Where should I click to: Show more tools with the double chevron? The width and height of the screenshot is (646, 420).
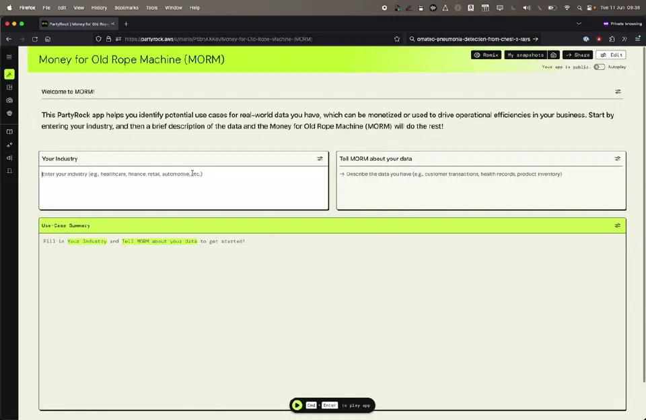tap(624, 39)
